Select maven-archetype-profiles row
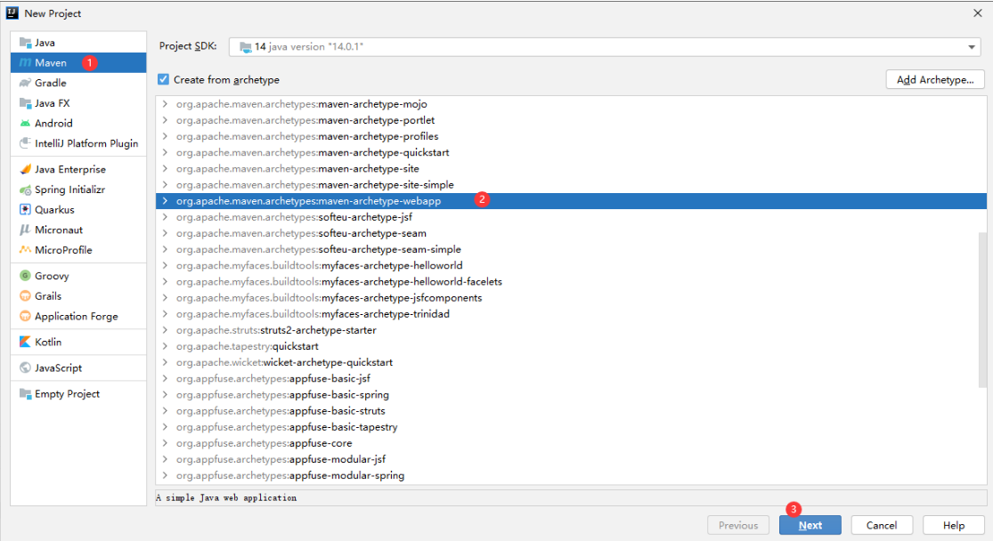Image resolution: width=993 pixels, height=541 pixels. 571,136
